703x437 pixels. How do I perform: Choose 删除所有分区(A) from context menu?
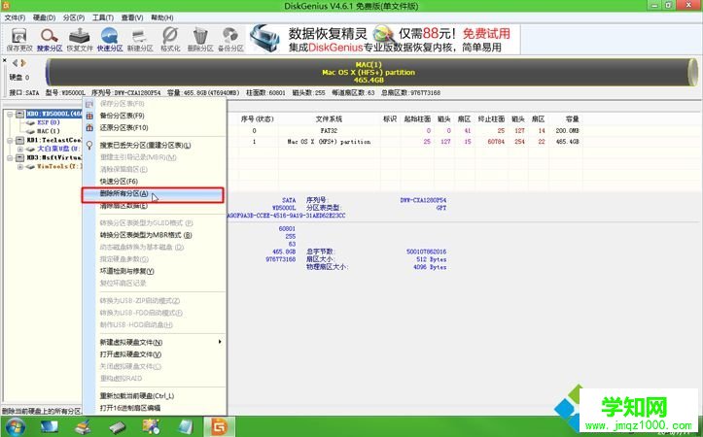[117, 194]
